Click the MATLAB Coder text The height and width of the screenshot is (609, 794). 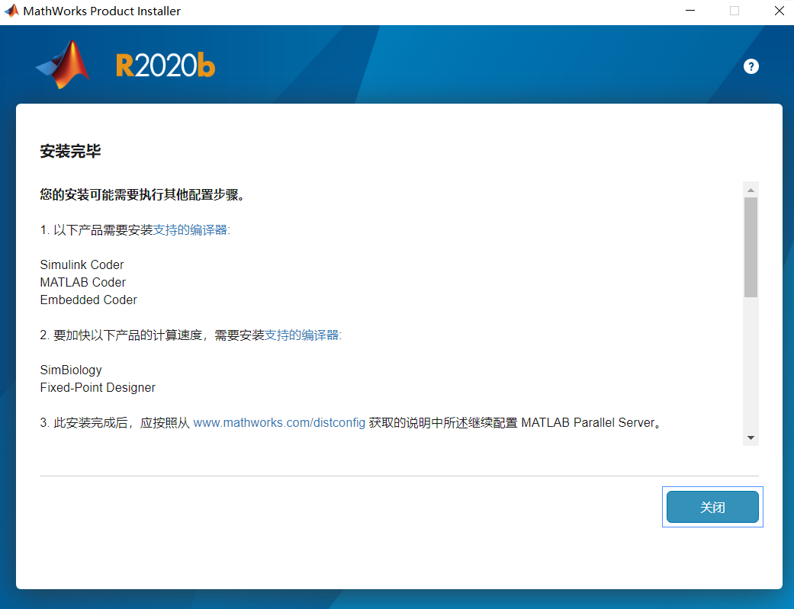click(x=83, y=283)
